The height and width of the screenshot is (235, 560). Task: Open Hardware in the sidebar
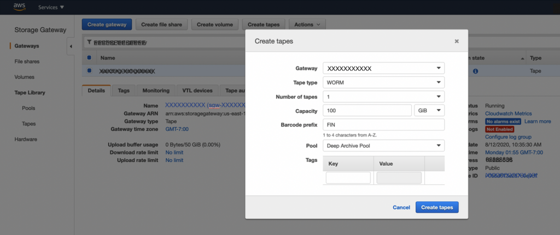click(x=26, y=139)
